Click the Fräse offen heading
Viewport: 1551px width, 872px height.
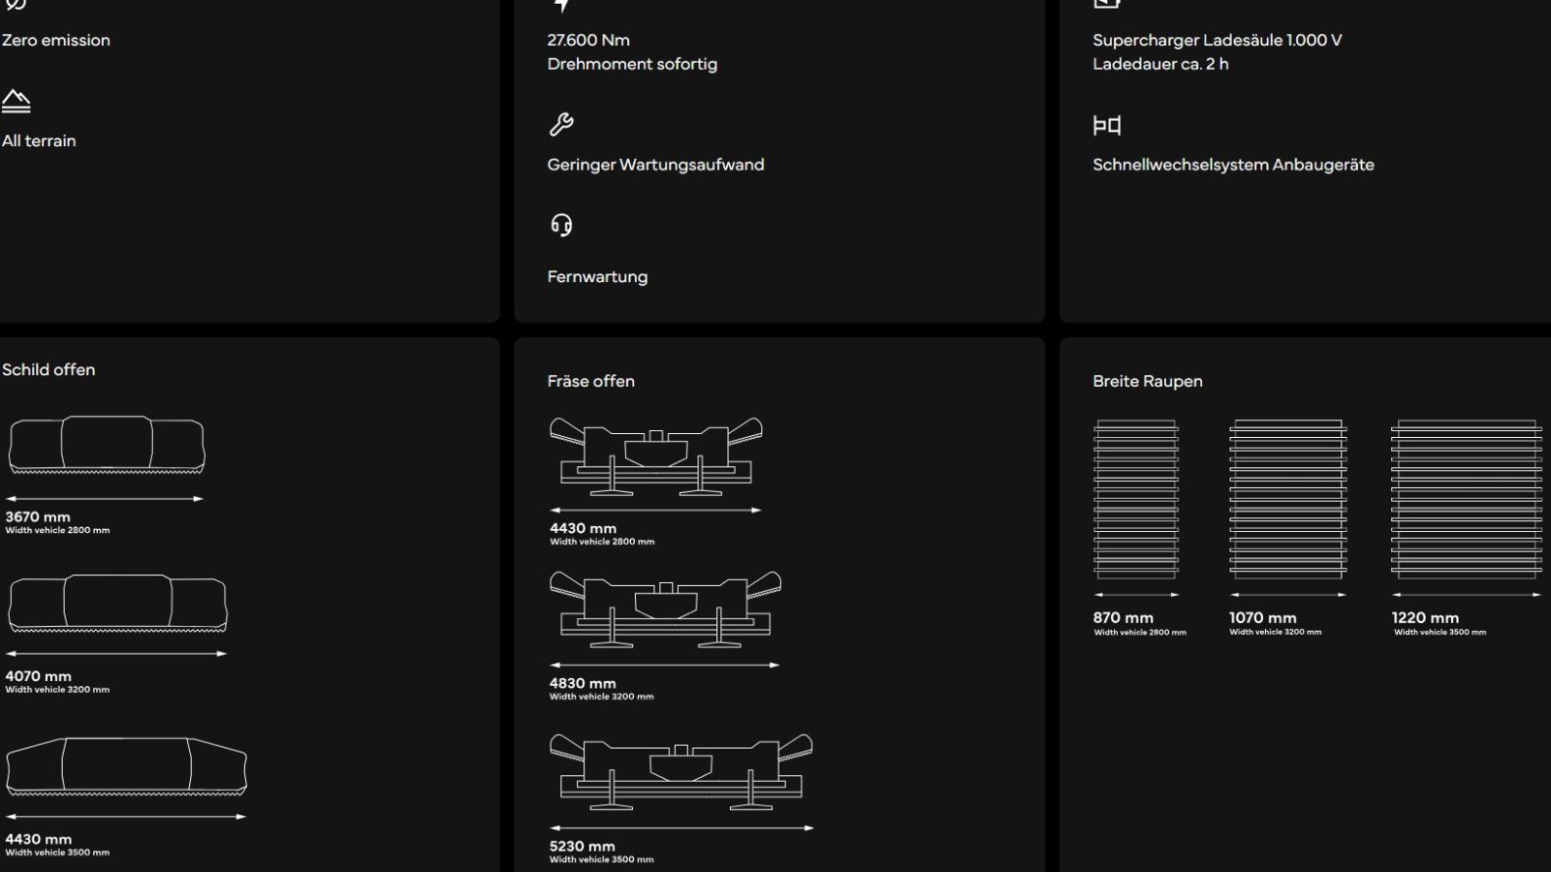click(x=590, y=382)
